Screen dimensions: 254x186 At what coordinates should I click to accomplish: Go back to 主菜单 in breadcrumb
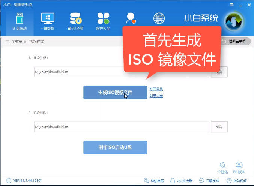click(15, 42)
